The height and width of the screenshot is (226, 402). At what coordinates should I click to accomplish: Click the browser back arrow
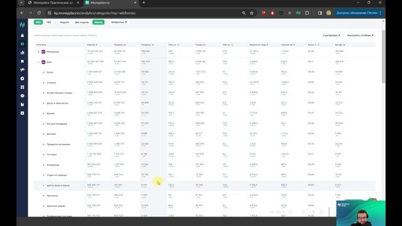pos(22,13)
